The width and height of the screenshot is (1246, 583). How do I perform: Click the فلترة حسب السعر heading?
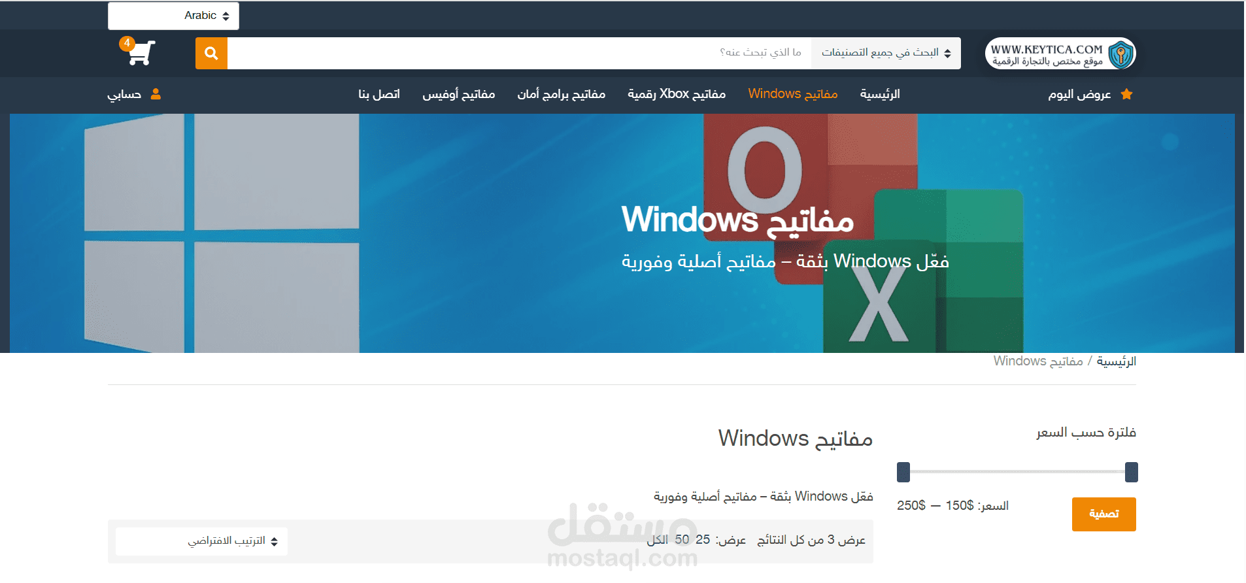[1086, 433]
